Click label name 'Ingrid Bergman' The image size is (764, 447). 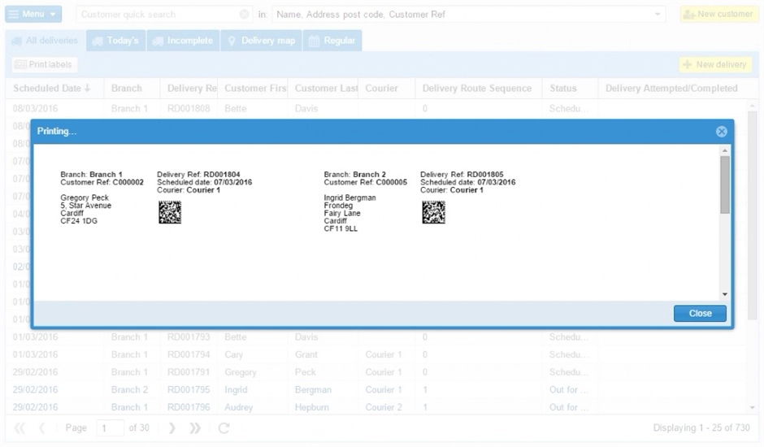click(349, 197)
